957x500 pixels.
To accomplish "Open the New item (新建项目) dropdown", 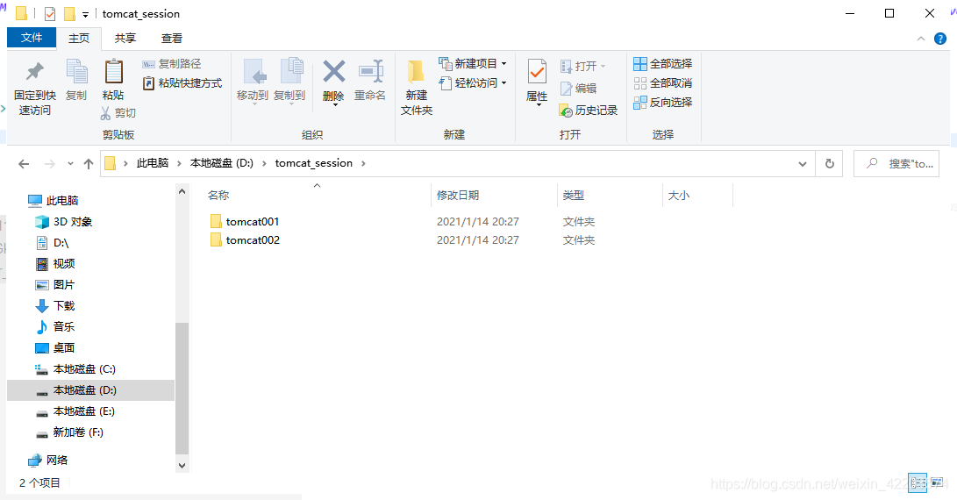I will [x=473, y=63].
